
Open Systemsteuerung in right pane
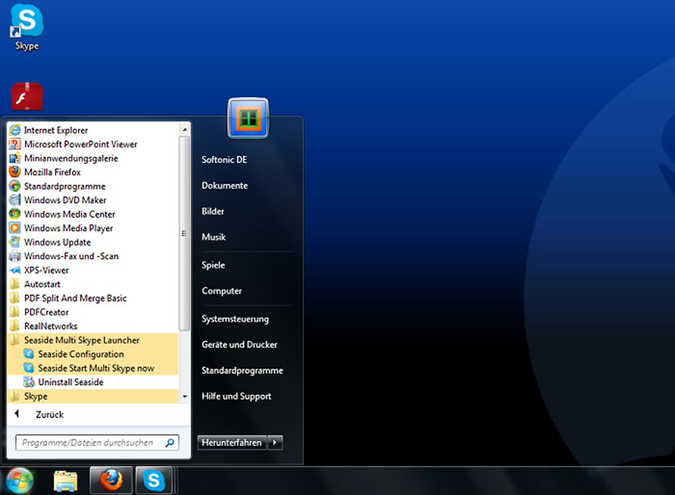click(x=235, y=319)
